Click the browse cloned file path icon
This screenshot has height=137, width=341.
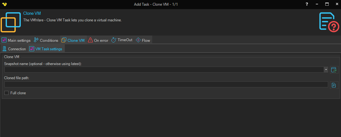[334, 85]
